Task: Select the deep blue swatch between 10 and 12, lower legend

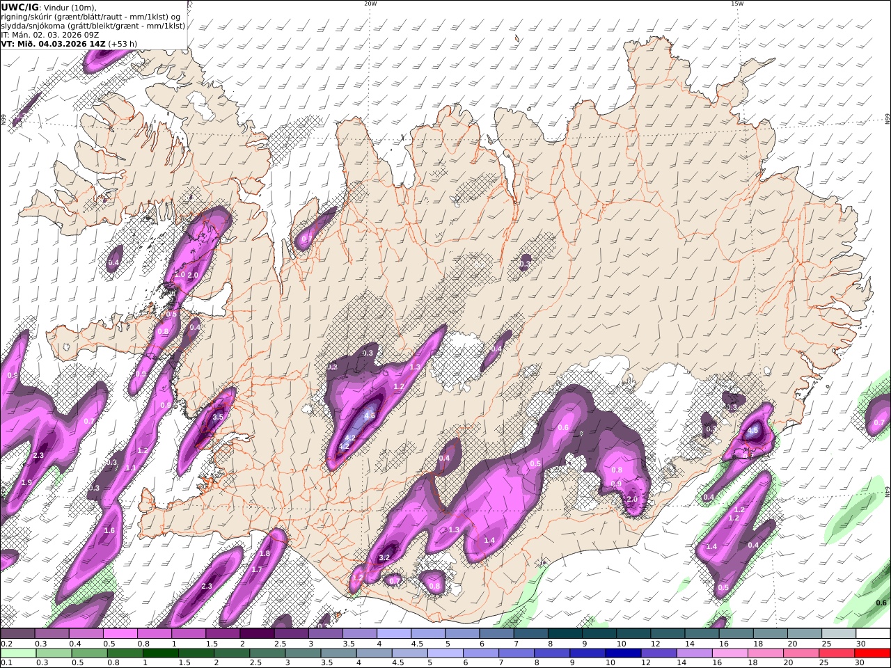Action: pos(624,653)
